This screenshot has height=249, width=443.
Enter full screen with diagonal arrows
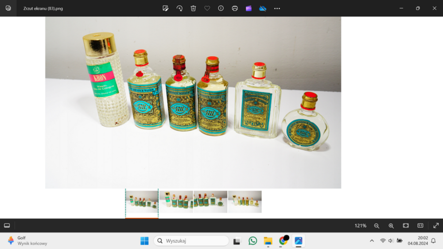[436, 226]
